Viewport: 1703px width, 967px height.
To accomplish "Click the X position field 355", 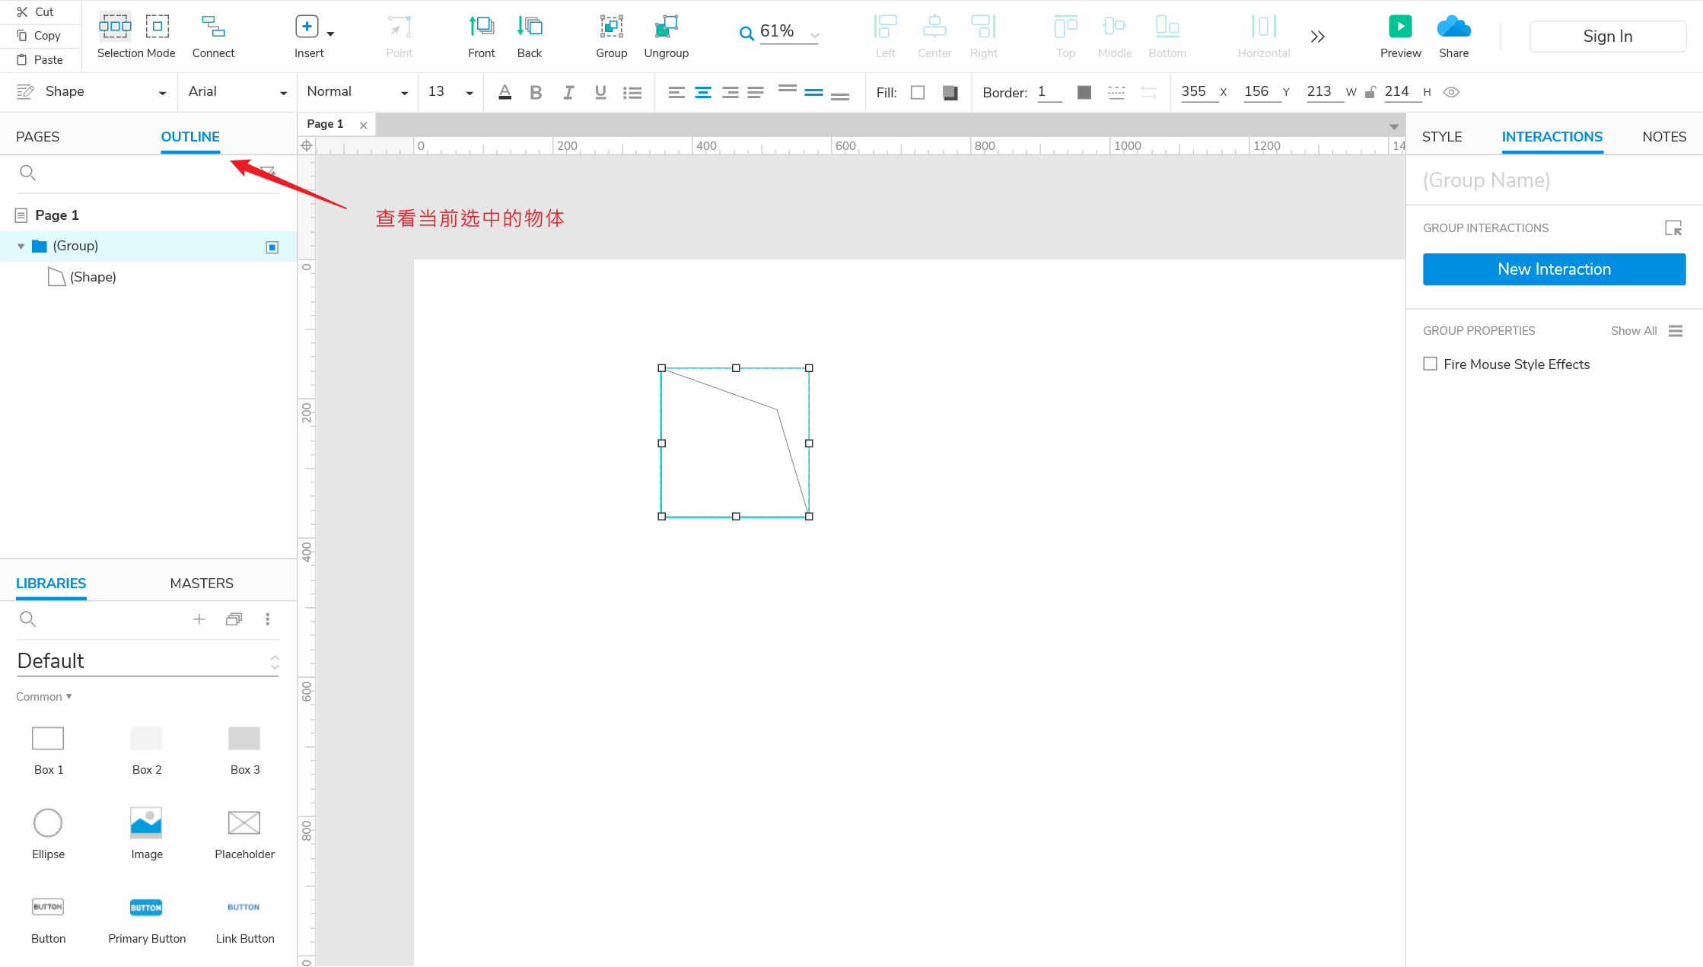I will [1199, 92].
